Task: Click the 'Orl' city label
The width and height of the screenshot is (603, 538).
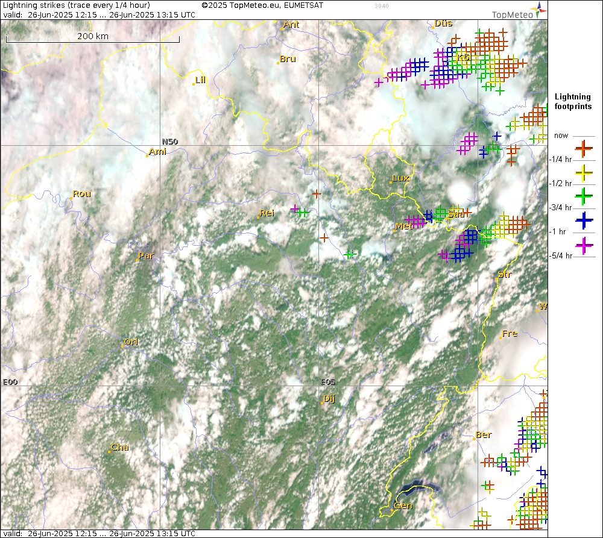Action: (131, 342)
